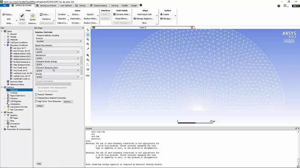Switch to Setting Up Physics tab
Screen dimensions: 300x168
pos(46,6)
